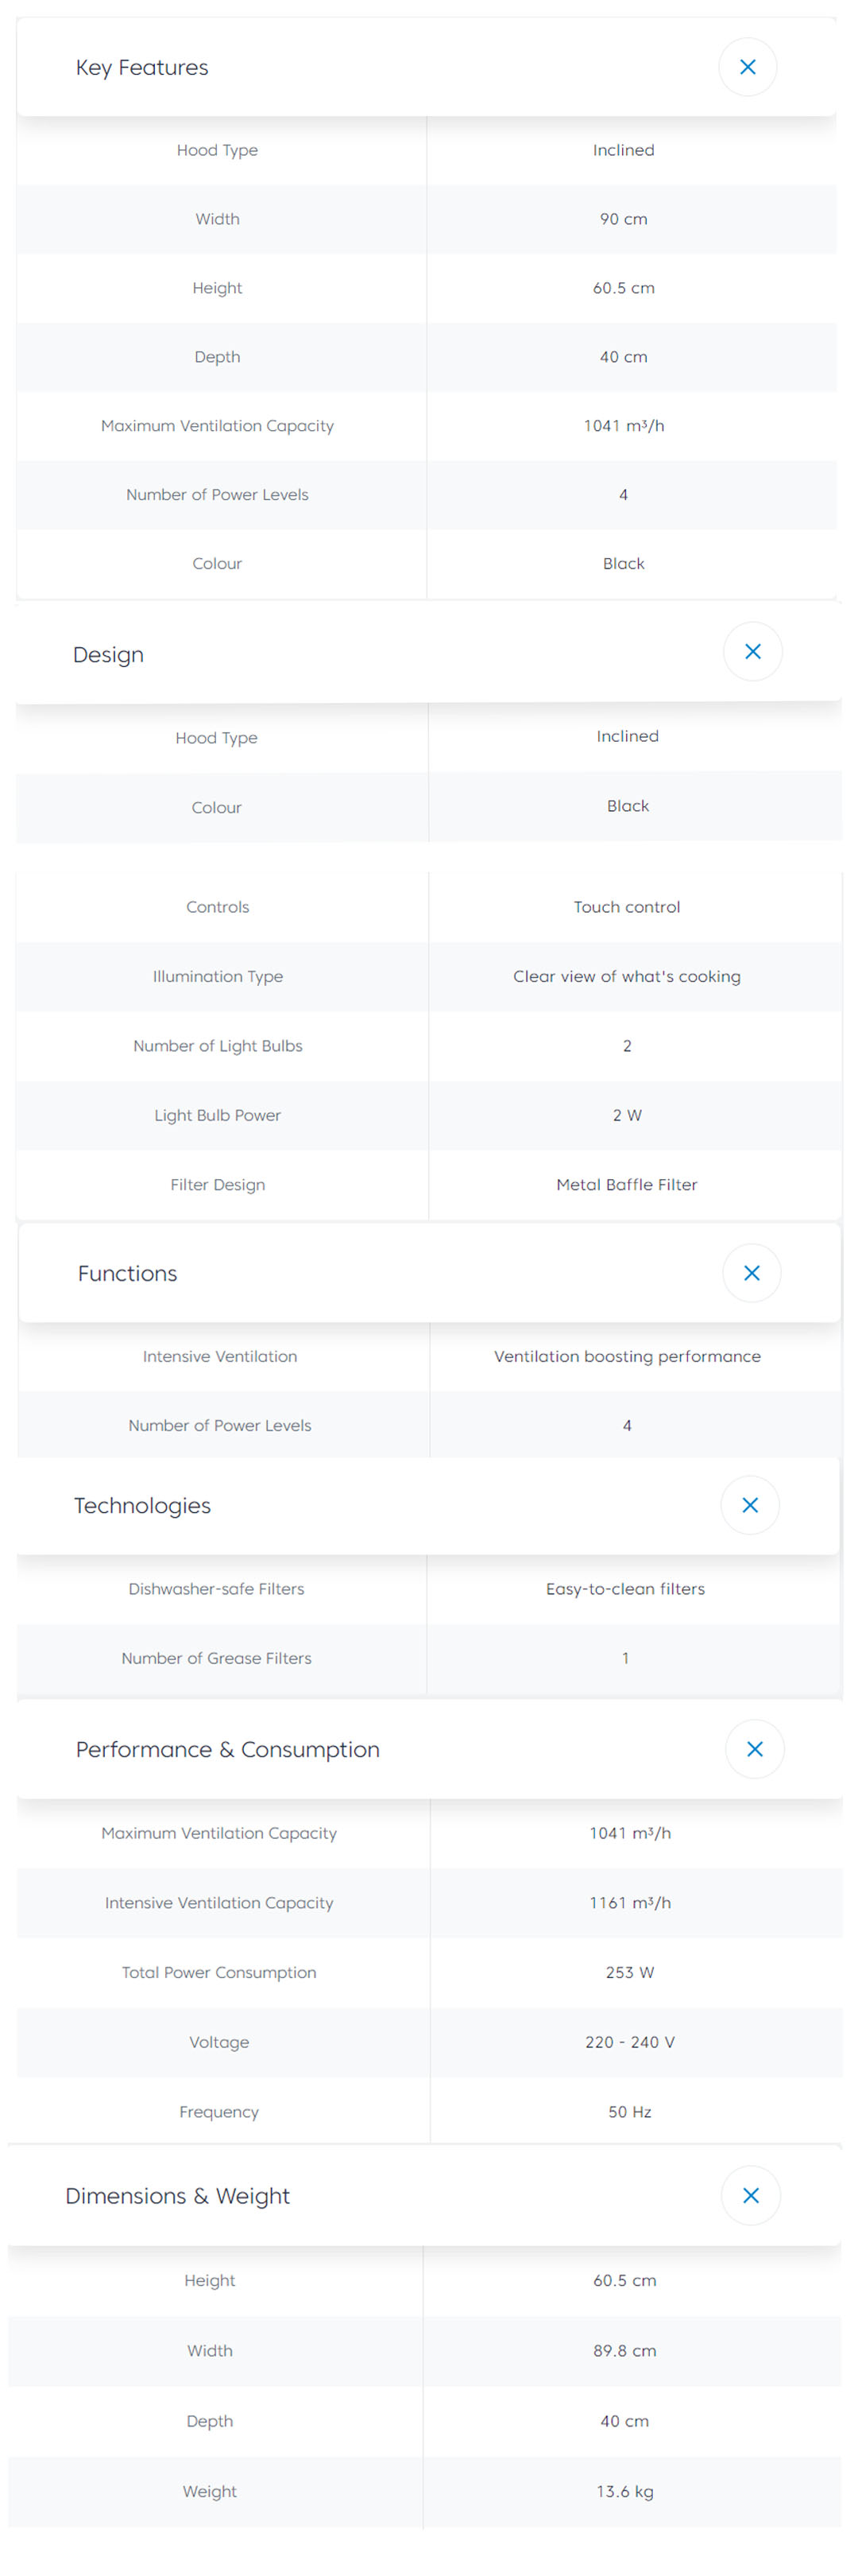
Task: Click the Dishwasher-safe Filters label
Action: coord(216,1589)
